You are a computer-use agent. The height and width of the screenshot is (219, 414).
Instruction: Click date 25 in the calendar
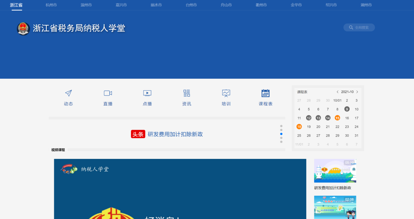click(x=299, y=135)
